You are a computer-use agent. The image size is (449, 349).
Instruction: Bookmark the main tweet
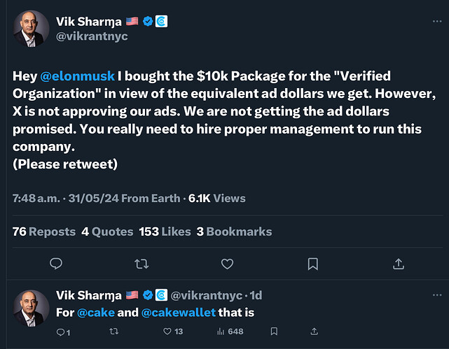pyautogui.click(x=313, y=264)
